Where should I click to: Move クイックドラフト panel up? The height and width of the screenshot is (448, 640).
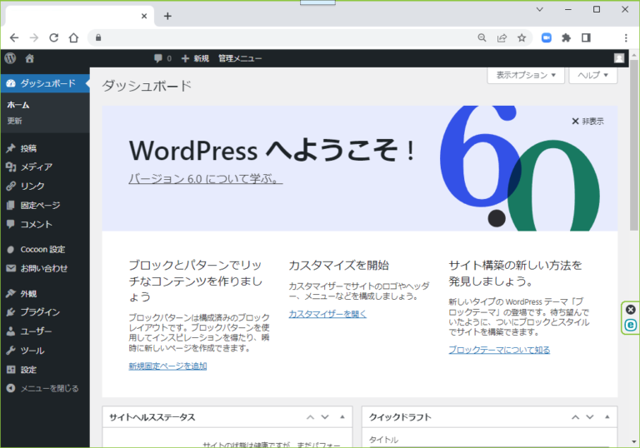click(x=575, y=417)
